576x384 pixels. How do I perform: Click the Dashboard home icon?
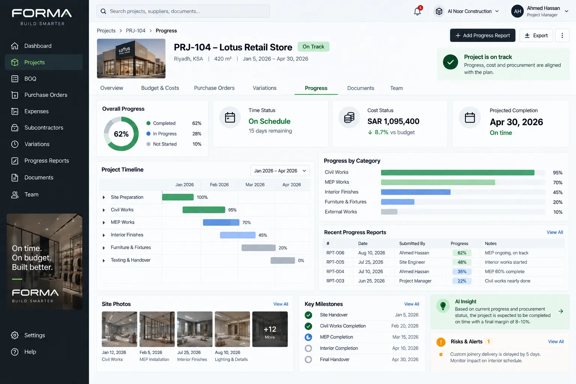(15, 46)
